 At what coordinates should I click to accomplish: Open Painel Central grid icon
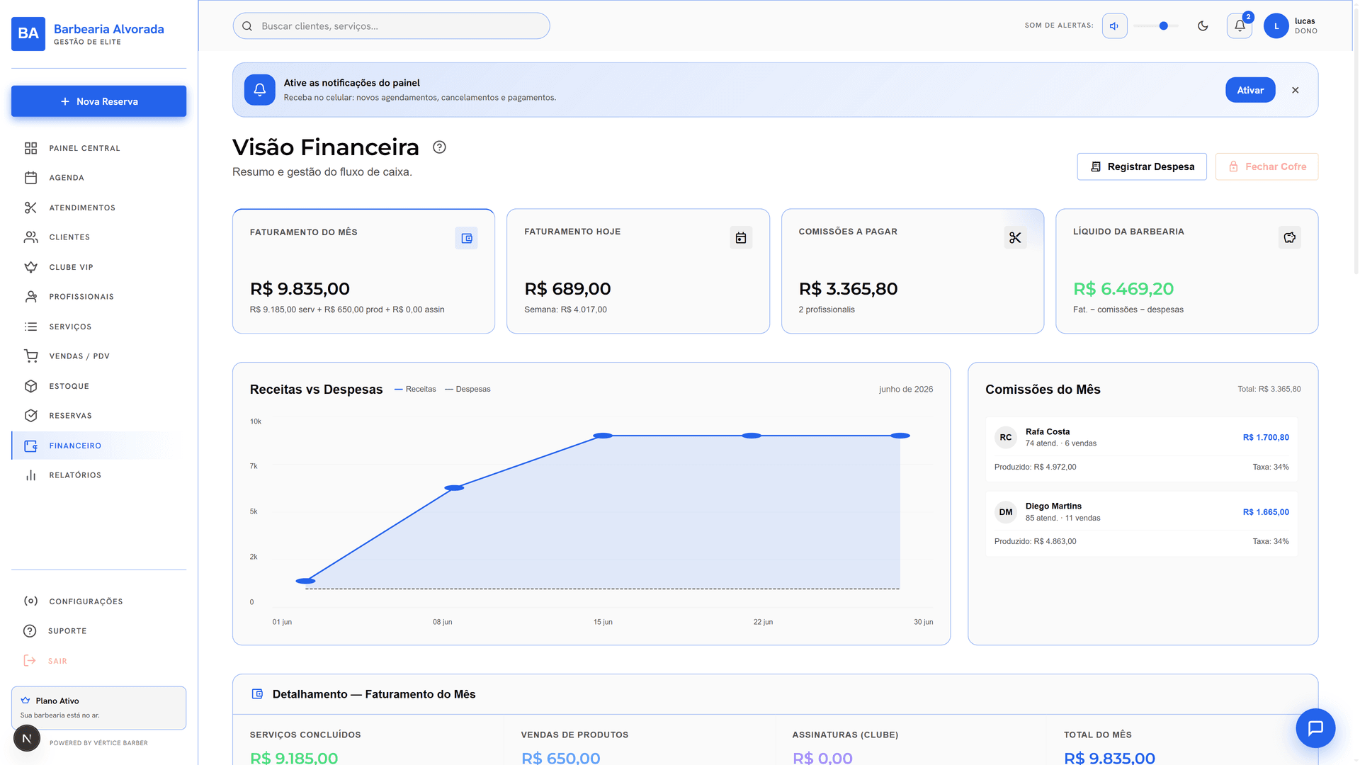click(30, 148)
